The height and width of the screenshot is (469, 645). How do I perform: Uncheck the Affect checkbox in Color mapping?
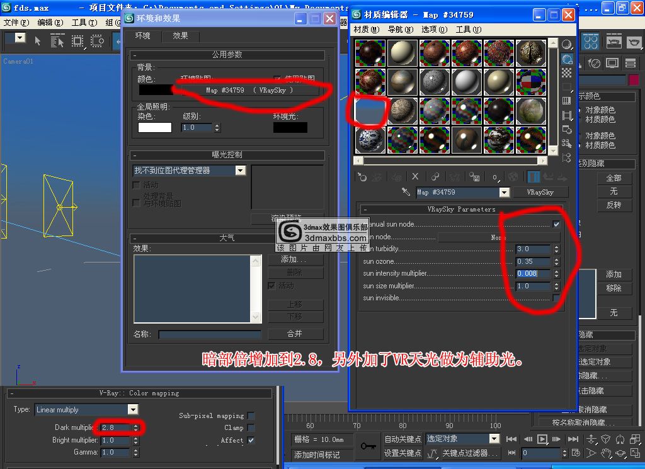click(x=251, y=440)
